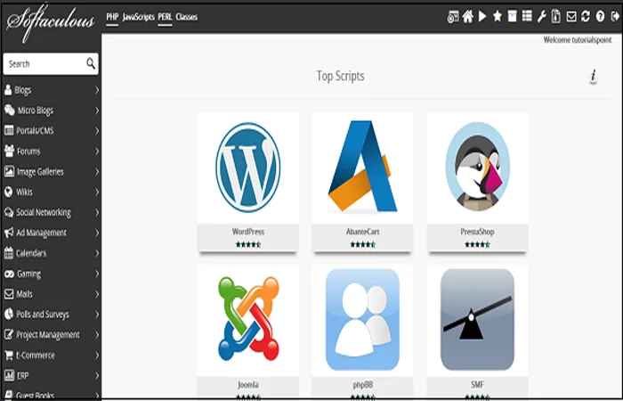Open help via question mark icon
623x401 pixels.
pos(601,16)
